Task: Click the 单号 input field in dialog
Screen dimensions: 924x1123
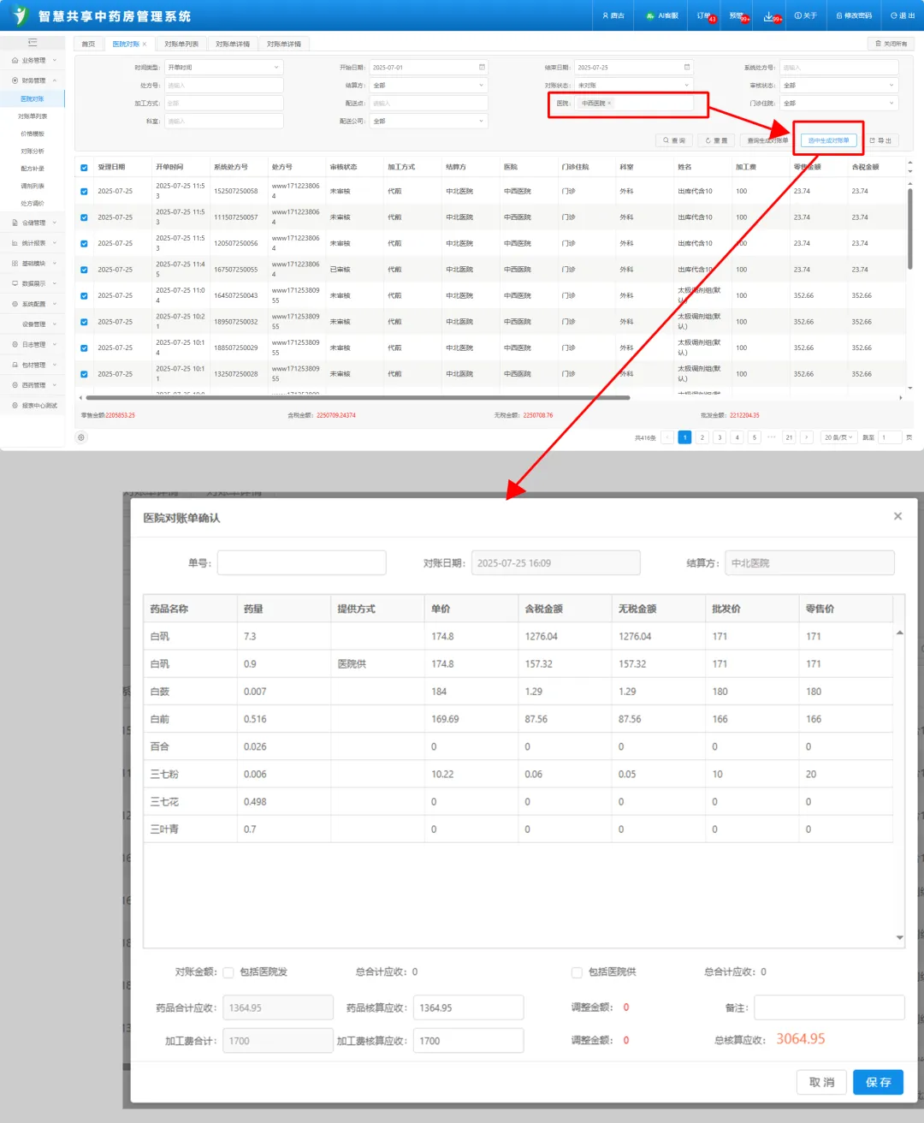Action: tap(301, 563)
